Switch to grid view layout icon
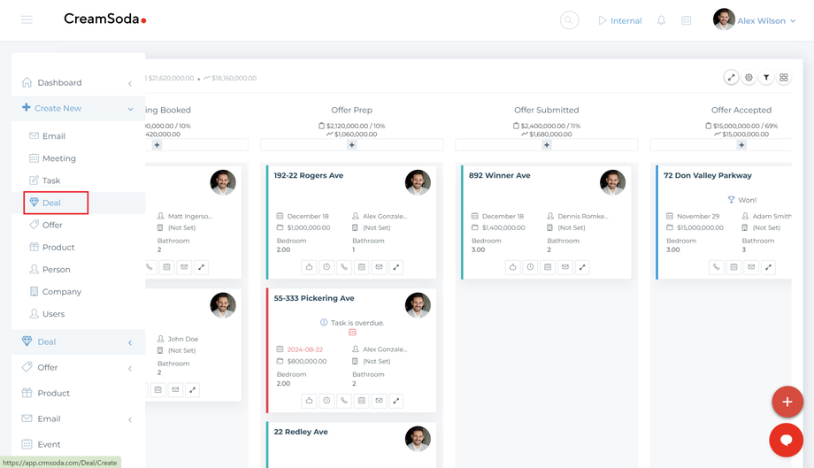The image size is (814, 468). 784,78
